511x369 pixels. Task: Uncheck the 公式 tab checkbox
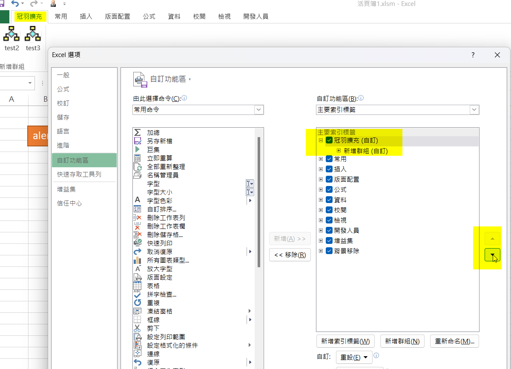(x=329, y=189)
